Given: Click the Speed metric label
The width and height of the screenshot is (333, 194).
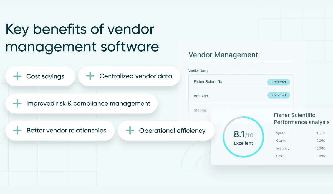Looking at the screenshot, I should click(x=281, y=133).
